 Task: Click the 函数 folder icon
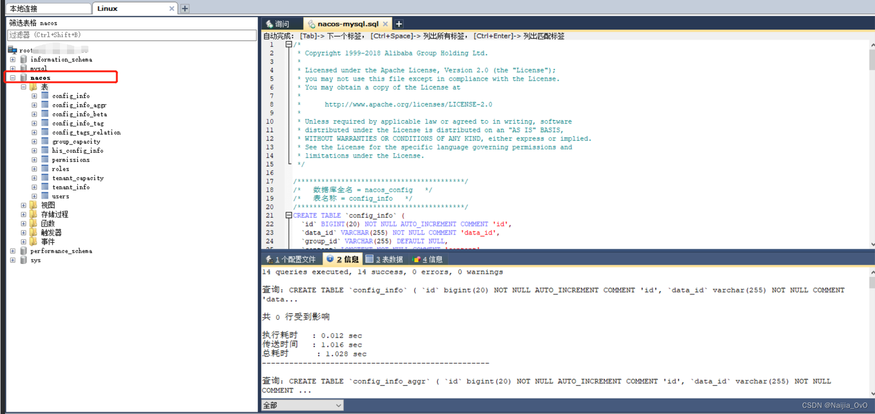34,223
